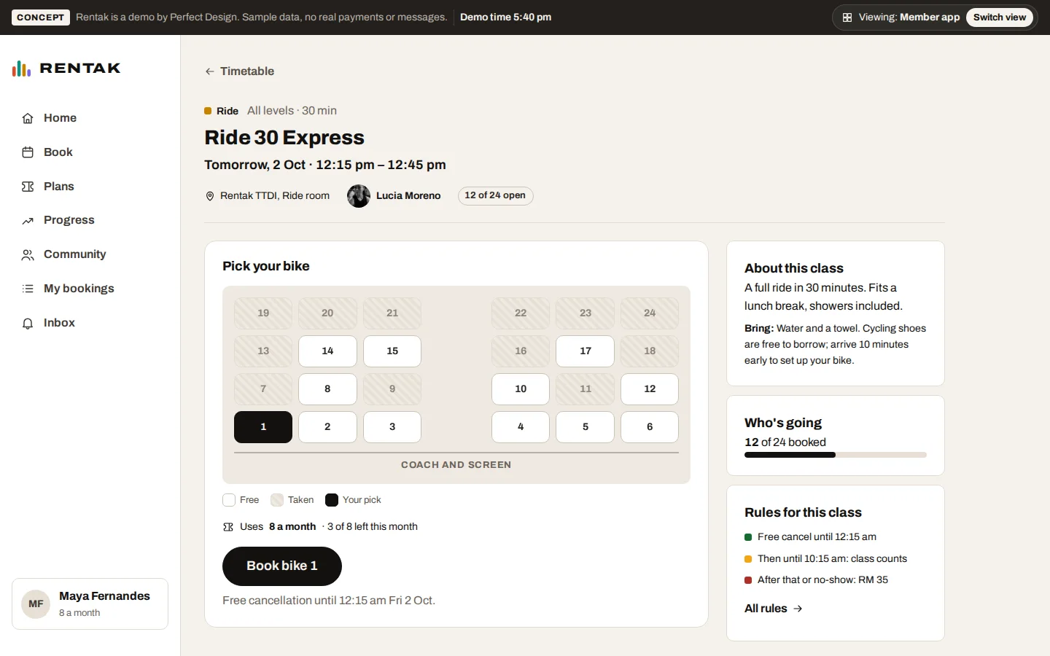Choose bike 6 seat
This screenshot has height=656, width=1050.
[x=650, y=427]
